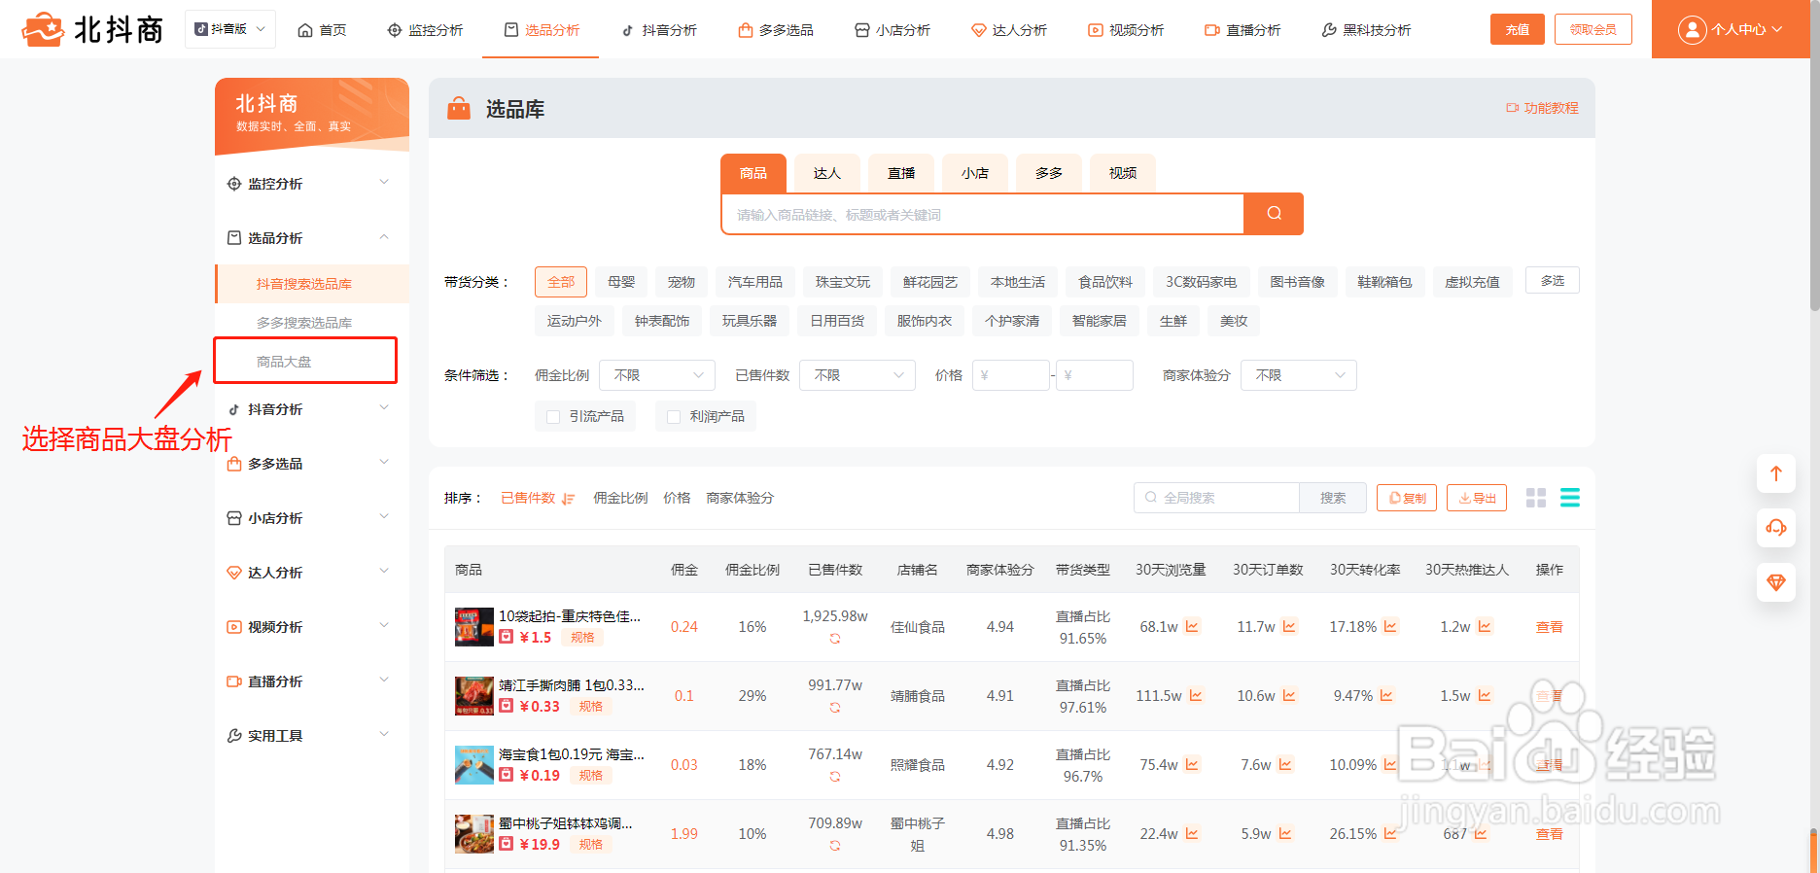Click the 充值 recharge button
The width and height of the screenshot is (1820, 873).
tap(1518, 29)
